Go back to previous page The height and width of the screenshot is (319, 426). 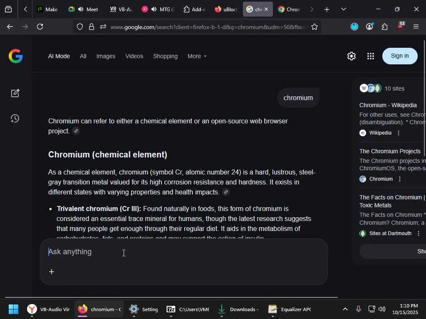click(x=10, y=27)
